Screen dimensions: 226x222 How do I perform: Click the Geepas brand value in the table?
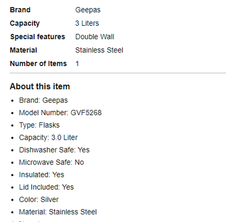pyautogui.click(x=88, y=10)
